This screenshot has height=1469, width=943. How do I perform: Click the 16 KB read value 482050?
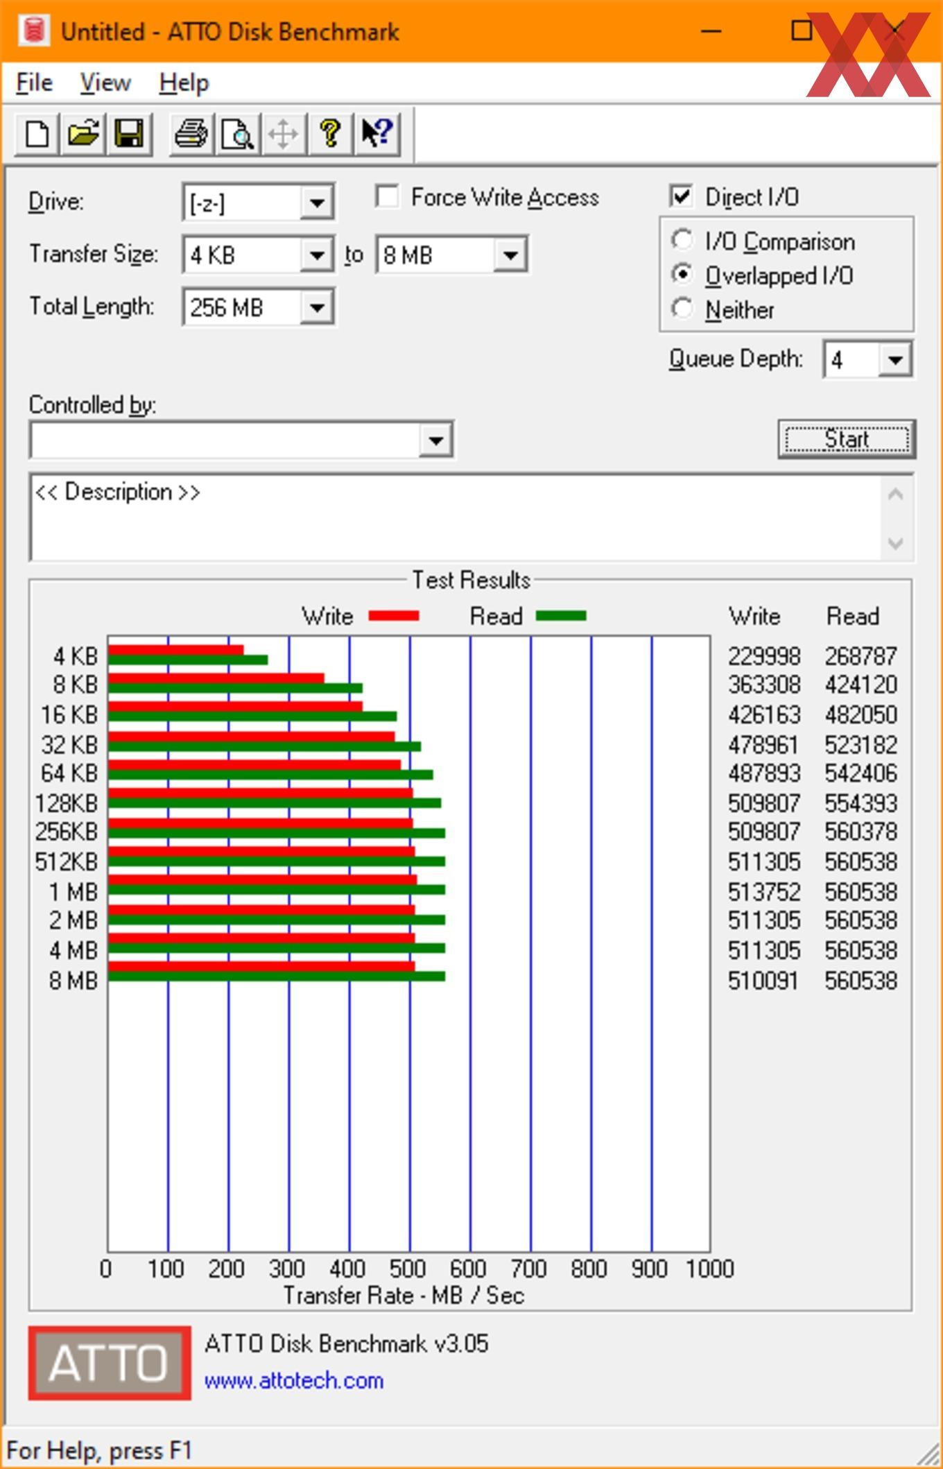coord(861,714)
